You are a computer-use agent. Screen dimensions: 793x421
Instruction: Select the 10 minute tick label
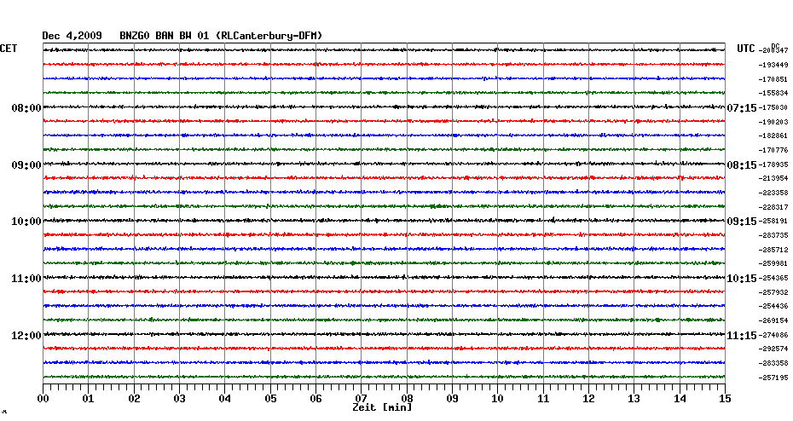tap(497, 398)
